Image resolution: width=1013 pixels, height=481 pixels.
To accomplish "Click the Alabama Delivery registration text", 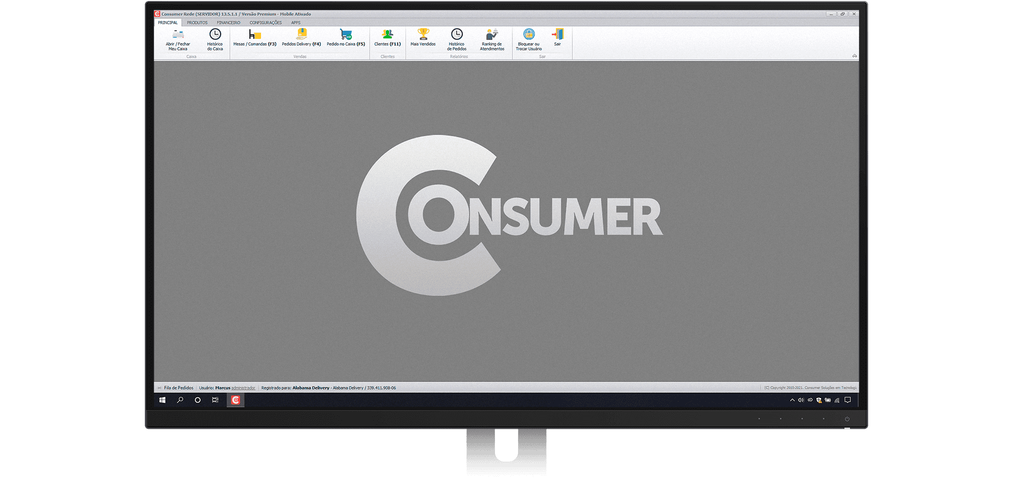I will pos(328,388).
